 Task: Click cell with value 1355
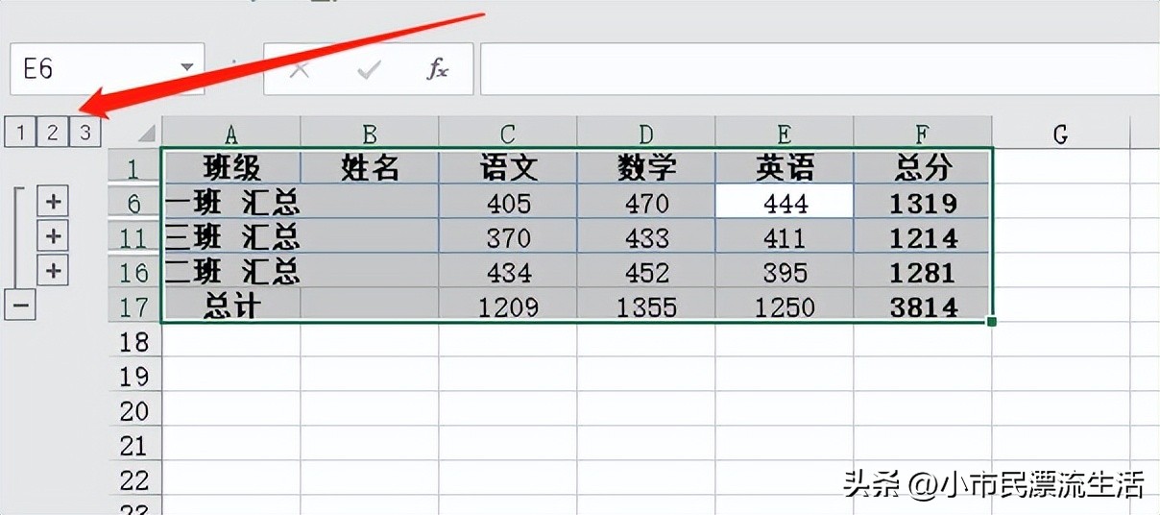point(646,307)
